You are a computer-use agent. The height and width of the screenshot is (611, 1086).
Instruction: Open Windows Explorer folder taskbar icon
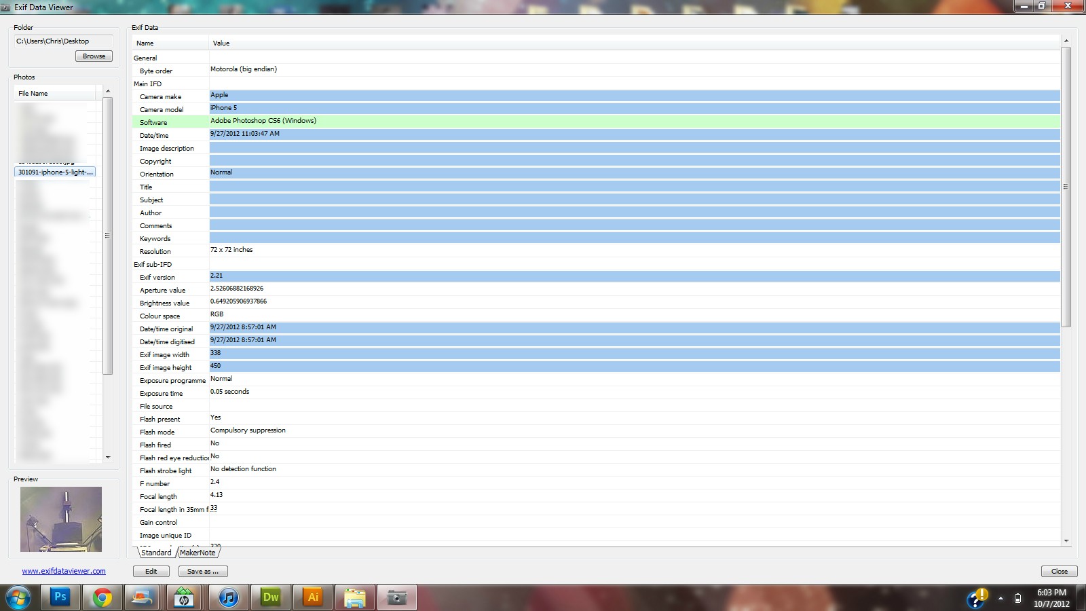[355, 597]
